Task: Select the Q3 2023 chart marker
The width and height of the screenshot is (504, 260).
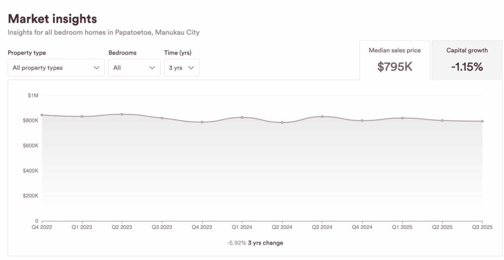Action: point(162,118)
